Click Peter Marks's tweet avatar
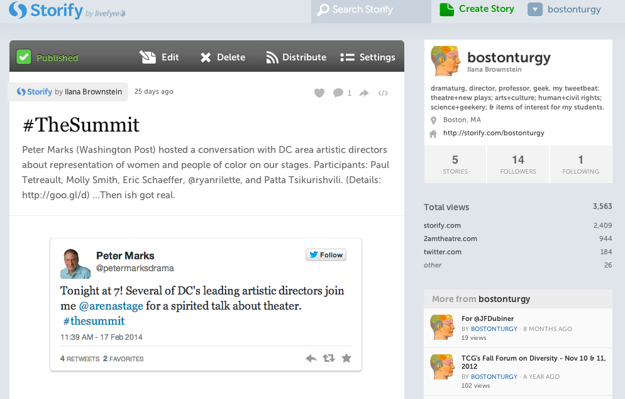 pos(75,263)
